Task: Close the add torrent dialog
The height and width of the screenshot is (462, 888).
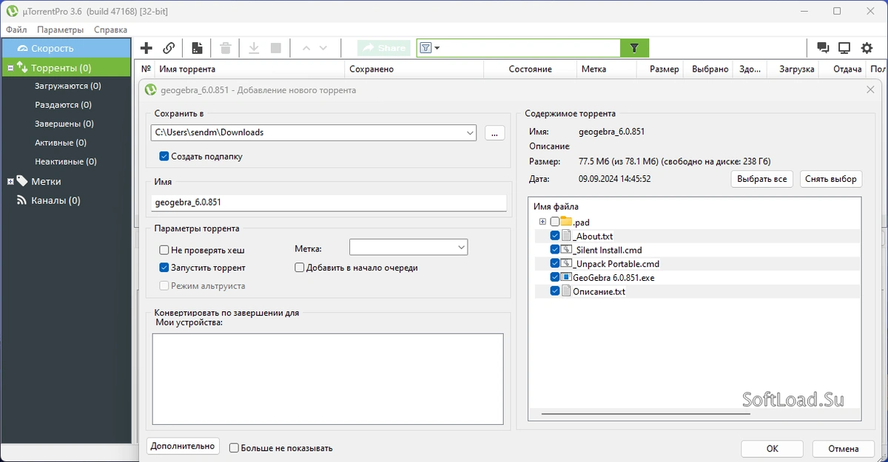Action: [x=869, y=89]
